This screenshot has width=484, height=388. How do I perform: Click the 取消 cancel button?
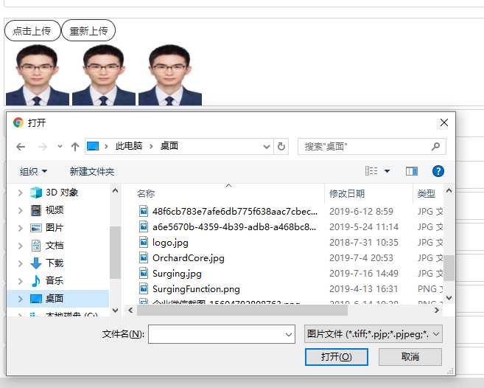coord(410,357)
